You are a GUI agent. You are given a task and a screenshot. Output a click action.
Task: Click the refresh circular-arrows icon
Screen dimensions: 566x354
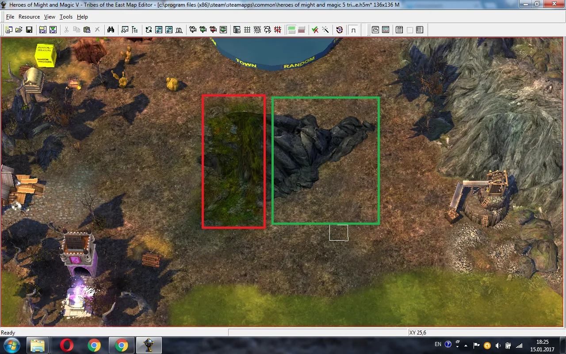tap(149, 30)
